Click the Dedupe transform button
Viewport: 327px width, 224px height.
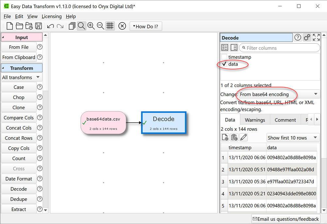coord(19,199)
